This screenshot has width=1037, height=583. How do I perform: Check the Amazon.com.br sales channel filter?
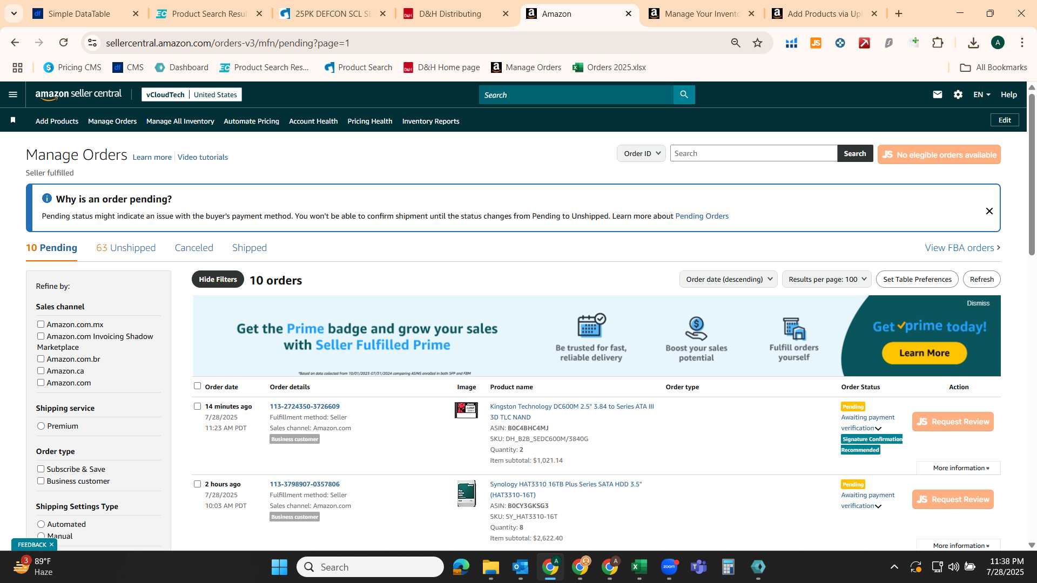tap(41, 358)
